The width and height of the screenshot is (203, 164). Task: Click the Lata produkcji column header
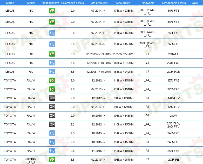point(98,3)
